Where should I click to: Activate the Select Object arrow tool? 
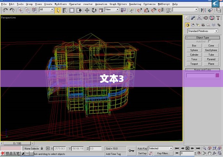[x=58, y=10]
